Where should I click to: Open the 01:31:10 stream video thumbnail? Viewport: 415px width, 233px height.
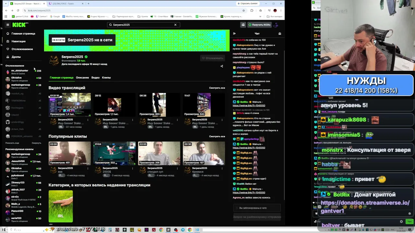click(70, 105)
